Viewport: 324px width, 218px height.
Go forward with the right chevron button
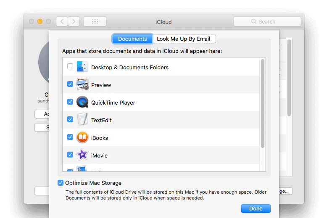click(74, 21)
